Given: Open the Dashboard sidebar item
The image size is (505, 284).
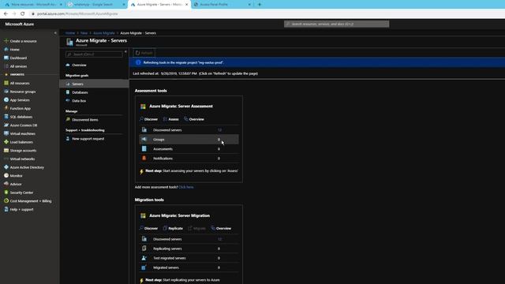Looking at the screenshot, I should (x=18, y=58).
